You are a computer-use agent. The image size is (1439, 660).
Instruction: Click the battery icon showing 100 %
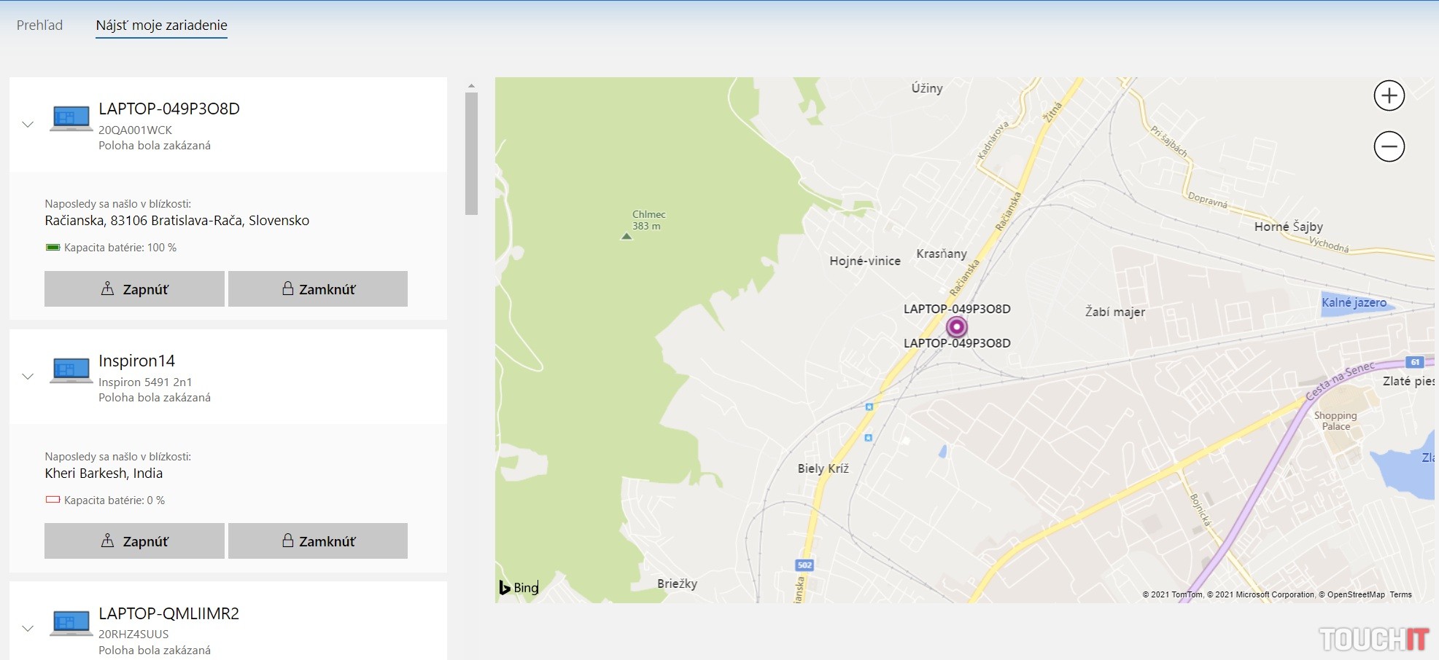[x=53, y=248]
